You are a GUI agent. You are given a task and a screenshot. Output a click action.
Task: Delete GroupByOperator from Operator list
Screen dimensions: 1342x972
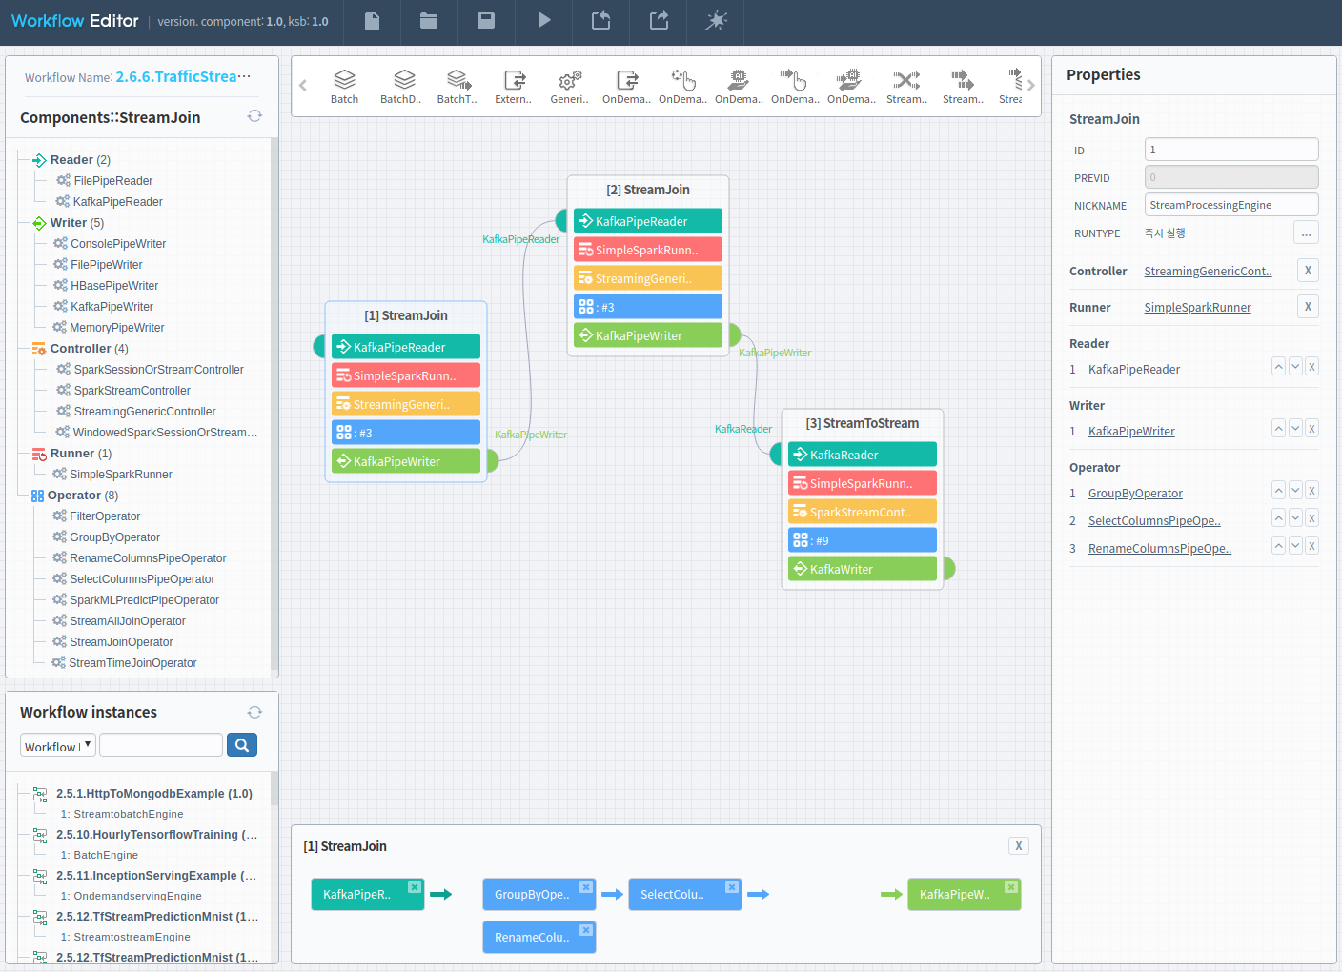tap(1312, 491)
